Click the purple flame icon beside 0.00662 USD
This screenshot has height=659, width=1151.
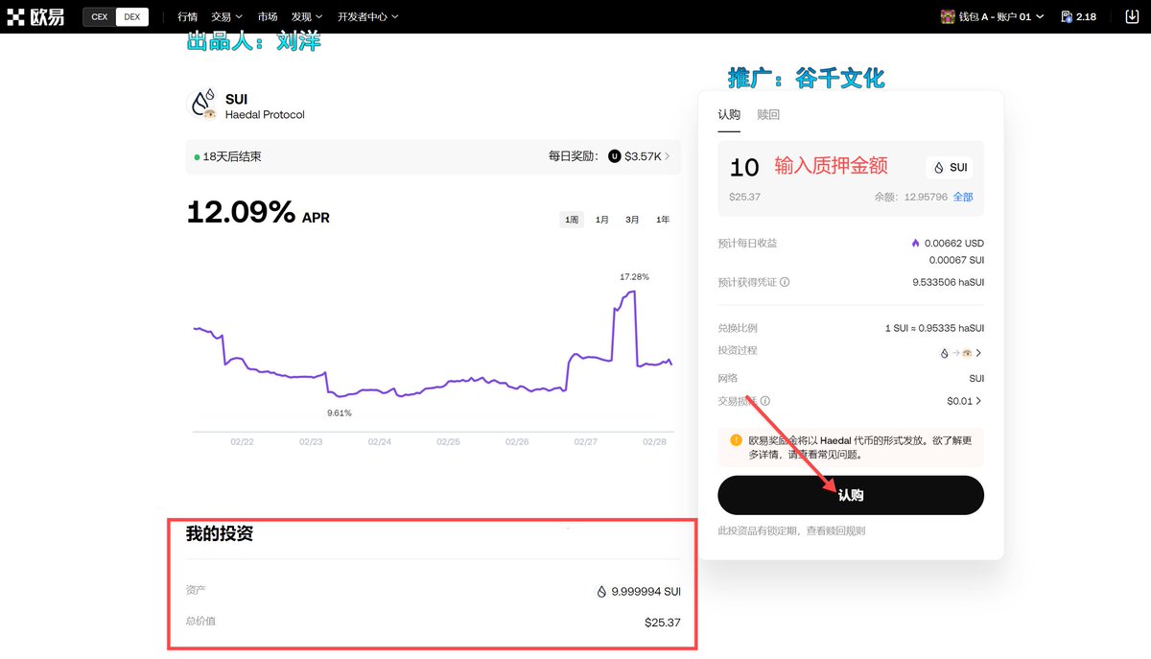coord(915,244)
